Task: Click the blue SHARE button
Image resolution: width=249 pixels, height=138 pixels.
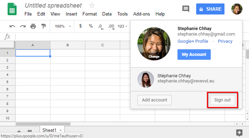Action: 210,9
